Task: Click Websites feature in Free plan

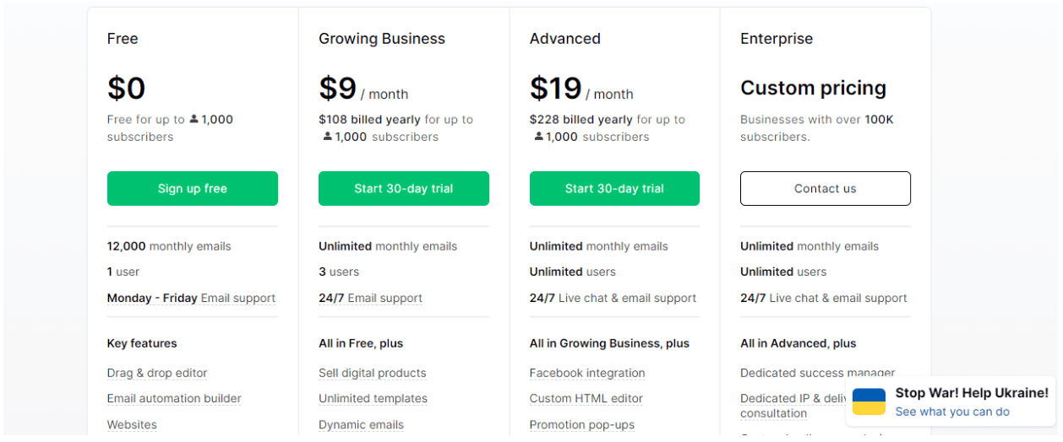Action: click(132, 425)
